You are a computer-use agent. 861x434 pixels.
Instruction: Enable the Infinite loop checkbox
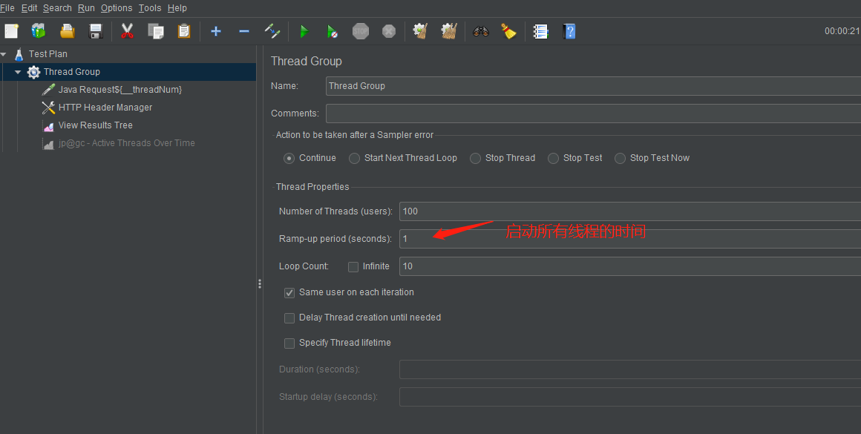(353, 266)
